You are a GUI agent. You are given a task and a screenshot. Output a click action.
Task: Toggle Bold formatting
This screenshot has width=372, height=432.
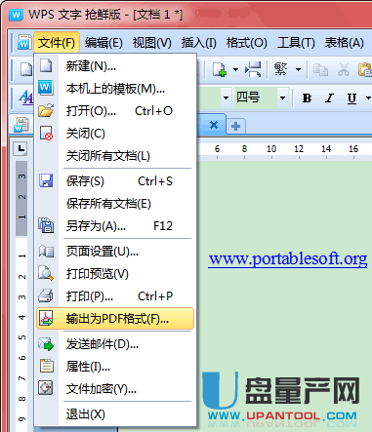[307, 98]
